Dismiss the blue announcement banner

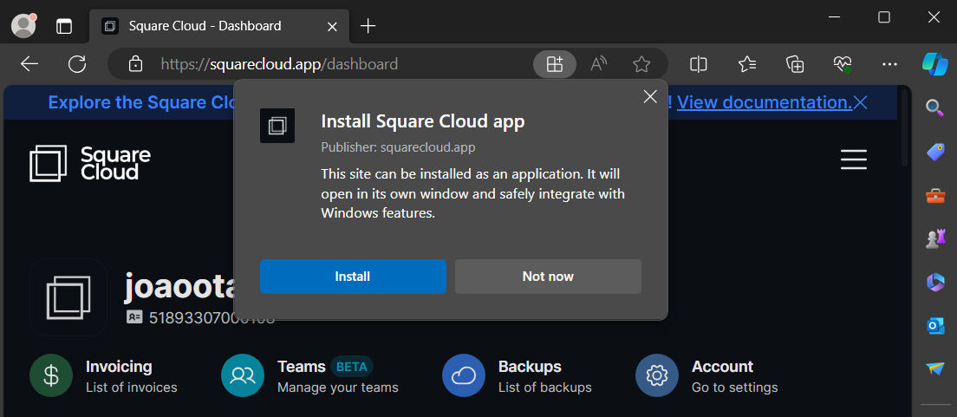[861, 102]
